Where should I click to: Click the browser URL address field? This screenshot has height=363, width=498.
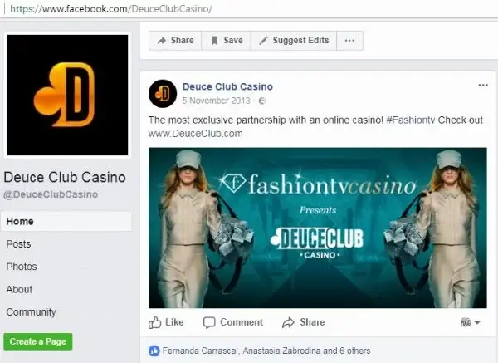coord(247,9)
